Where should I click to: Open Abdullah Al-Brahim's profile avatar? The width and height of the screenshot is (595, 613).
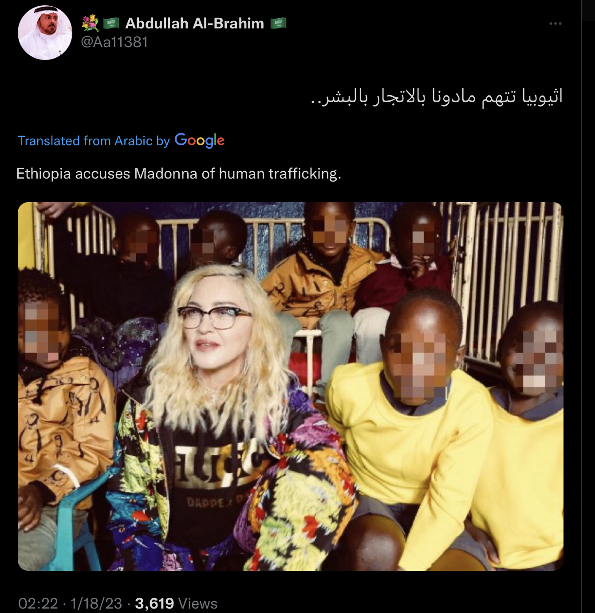(45, 33)
